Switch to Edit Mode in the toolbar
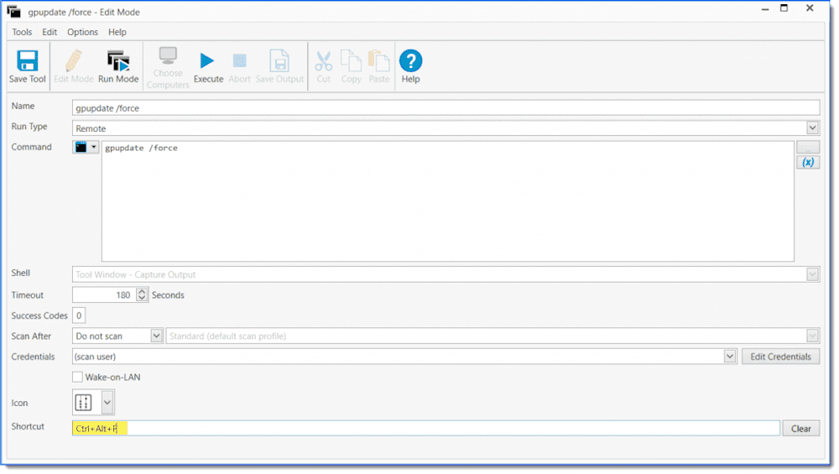Screen dimensions: 839x474 click(x=73, y=66)
